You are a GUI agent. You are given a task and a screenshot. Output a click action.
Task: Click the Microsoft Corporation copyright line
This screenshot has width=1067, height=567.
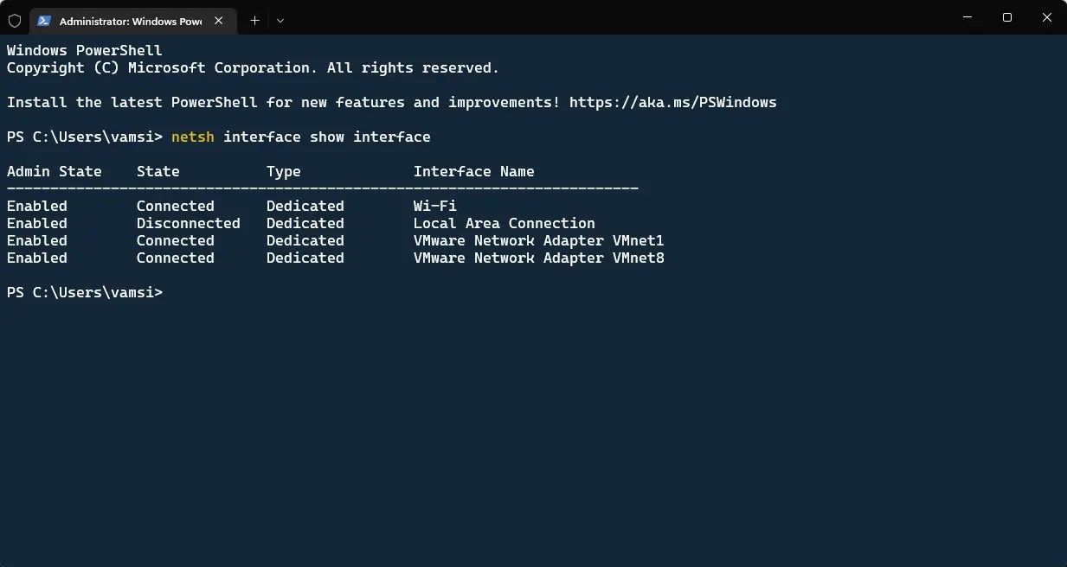(254, 67)
